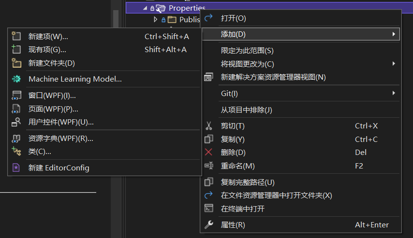Click the Ctrl+X shortcut text
This screenshot has height=238, width=413.
(366, 126)
